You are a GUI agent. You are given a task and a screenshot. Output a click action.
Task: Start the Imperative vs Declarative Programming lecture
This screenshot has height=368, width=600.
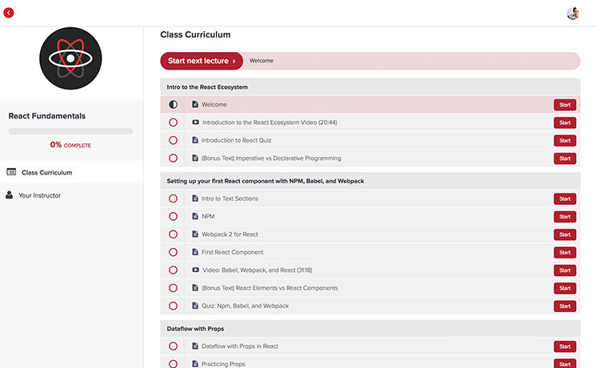point(564,158)
